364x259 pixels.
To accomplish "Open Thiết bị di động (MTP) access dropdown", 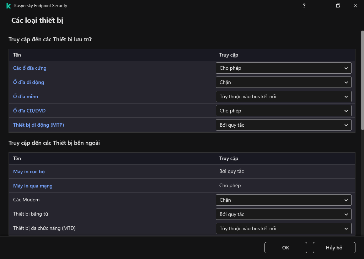I will coord(283,125).
